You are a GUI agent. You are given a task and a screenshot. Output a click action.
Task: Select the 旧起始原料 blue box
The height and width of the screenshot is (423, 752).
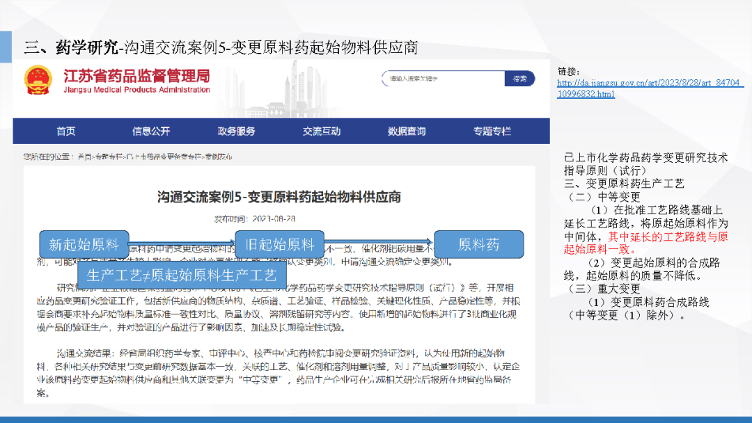(x=279, y=244)
